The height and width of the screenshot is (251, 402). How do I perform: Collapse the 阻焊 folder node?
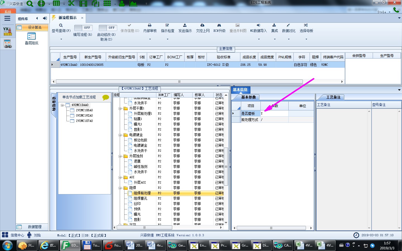pyautogui.click(x=120, y=188)
